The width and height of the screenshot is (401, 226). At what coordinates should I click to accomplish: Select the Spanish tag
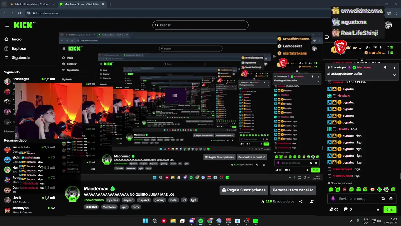click(113, 200)
